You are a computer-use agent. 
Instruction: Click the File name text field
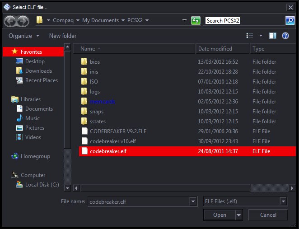coord(139,201)
